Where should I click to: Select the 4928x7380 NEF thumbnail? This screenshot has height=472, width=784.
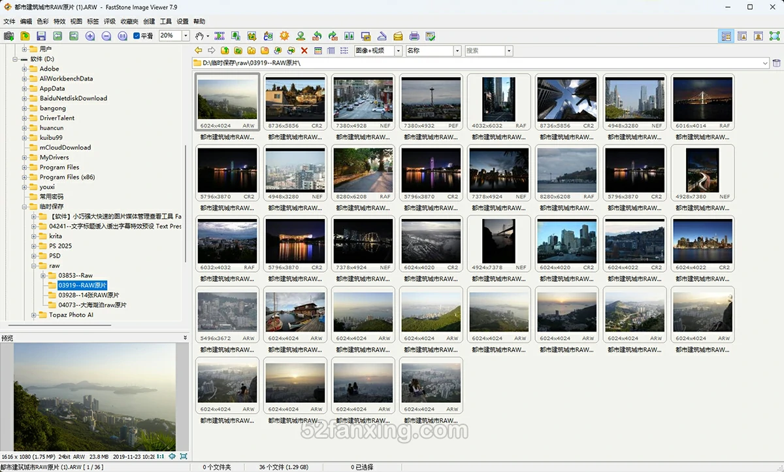point(702,174)
